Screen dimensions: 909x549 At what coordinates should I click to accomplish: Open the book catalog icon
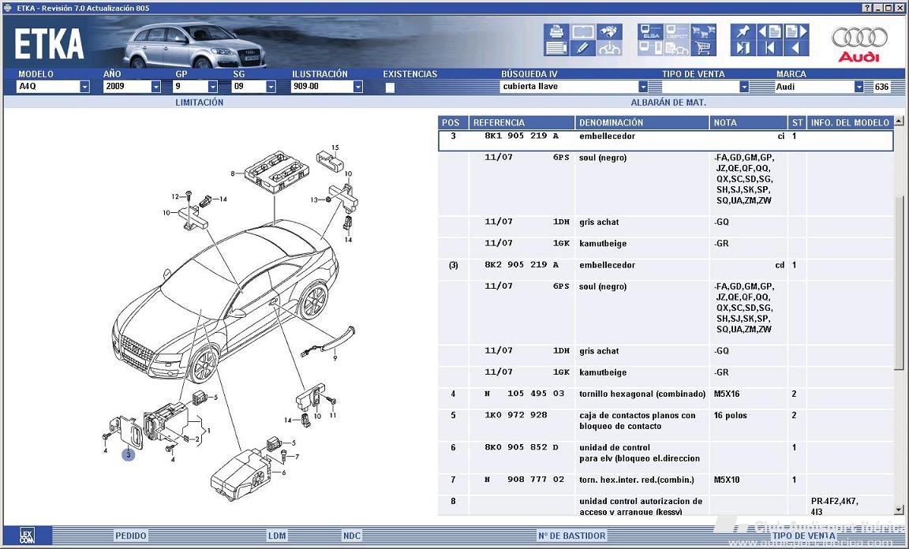[582, 32]
